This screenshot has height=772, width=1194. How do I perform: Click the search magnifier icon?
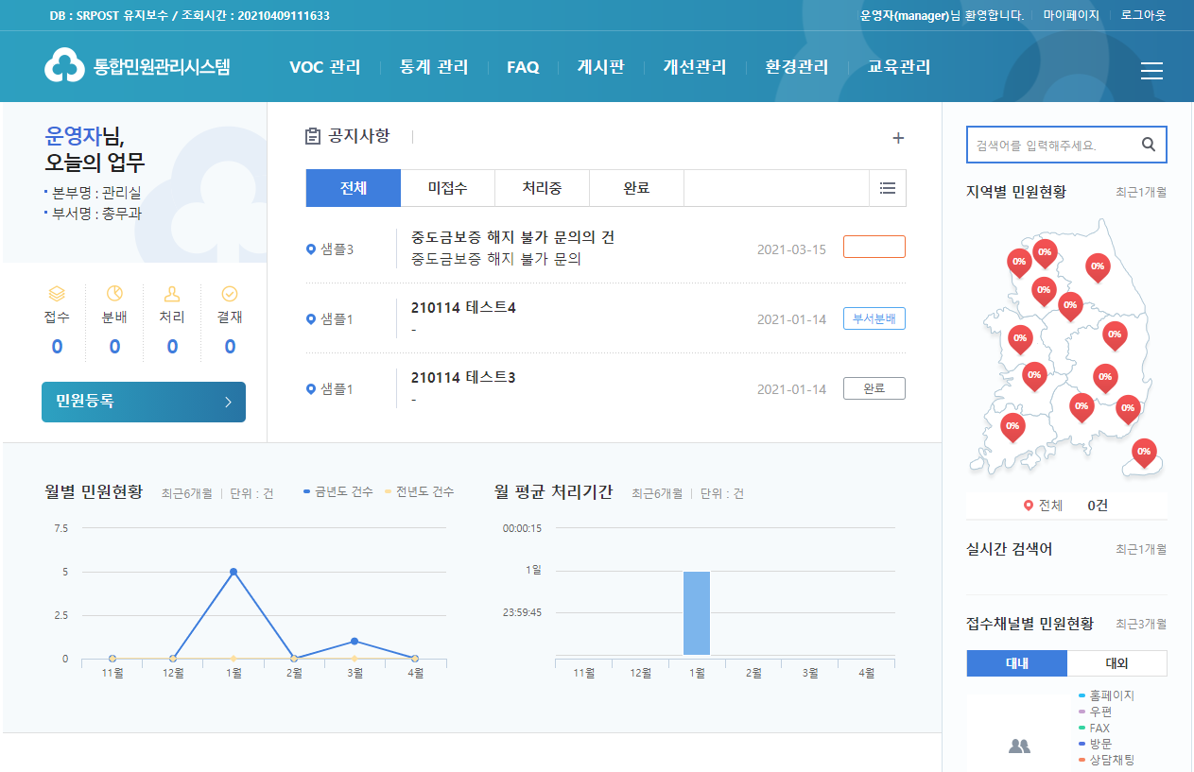tap(1148, 145)
